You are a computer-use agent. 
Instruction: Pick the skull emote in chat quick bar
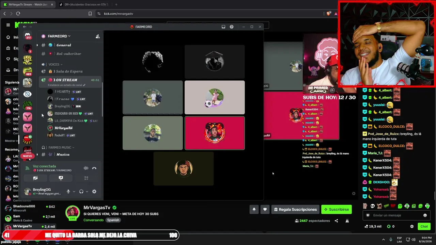point(372,206)
